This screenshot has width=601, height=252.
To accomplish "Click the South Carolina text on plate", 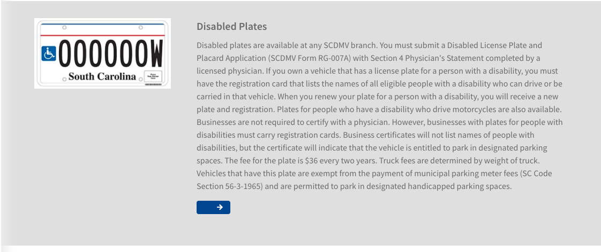I will click(102, 76).
